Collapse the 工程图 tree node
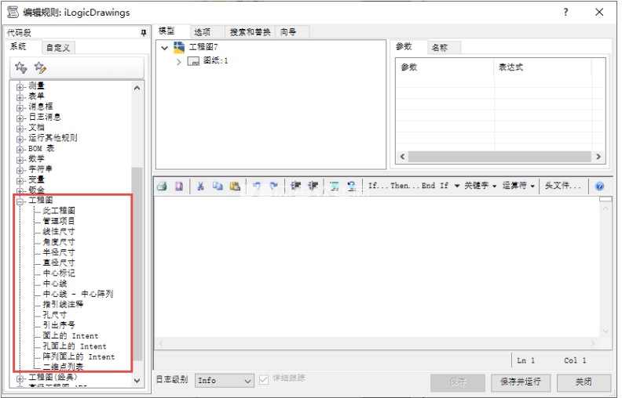The image size is (622, 398). coord(20,201)
